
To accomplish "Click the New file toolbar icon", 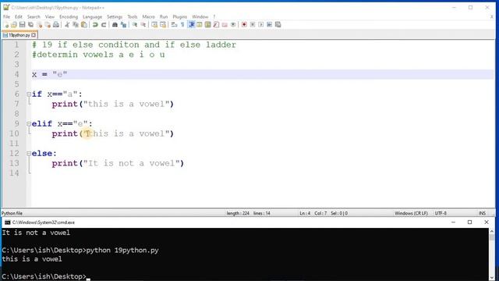I will (6, 25).
